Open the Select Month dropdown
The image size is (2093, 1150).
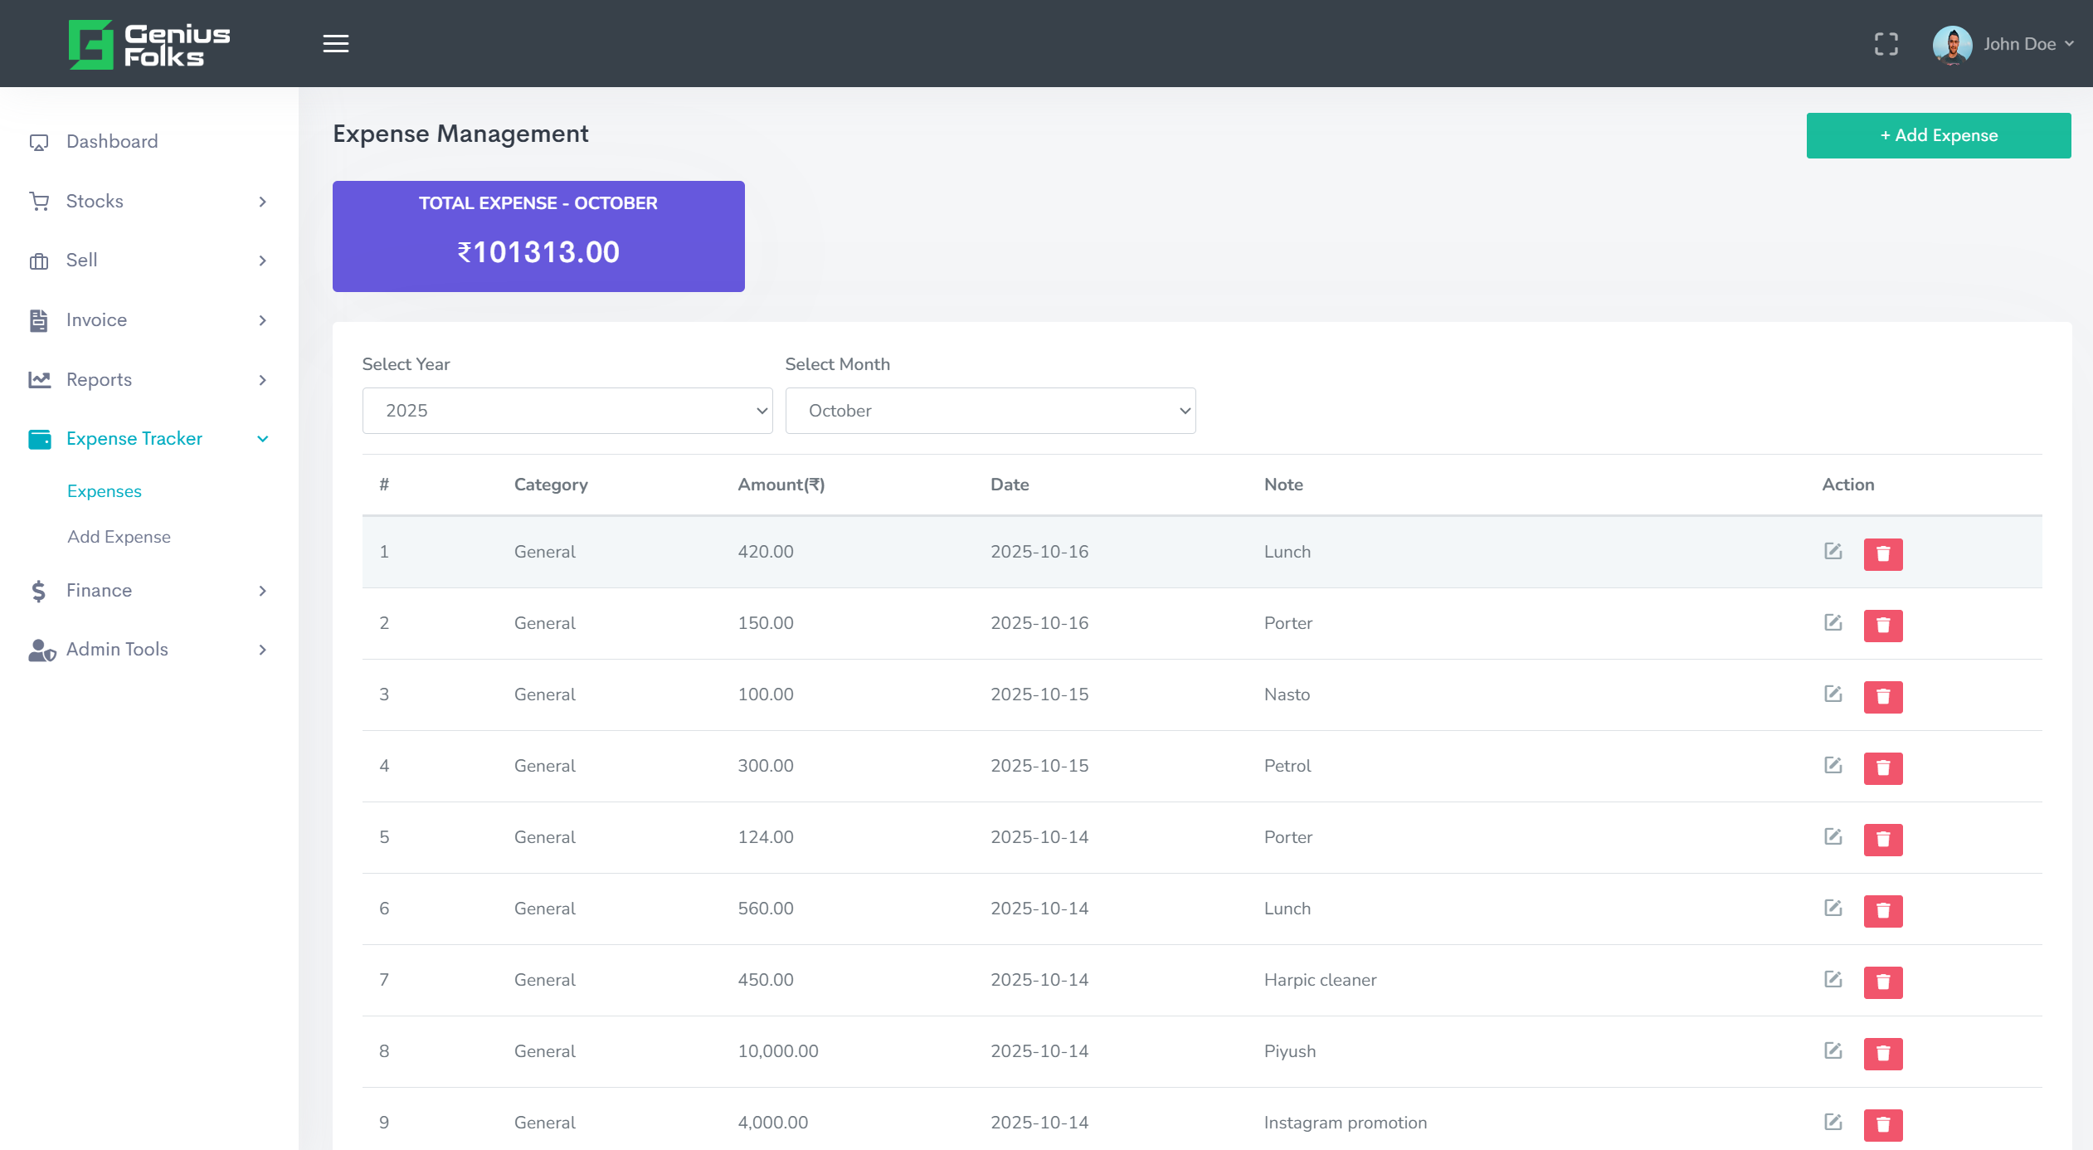tap(989, 410)
